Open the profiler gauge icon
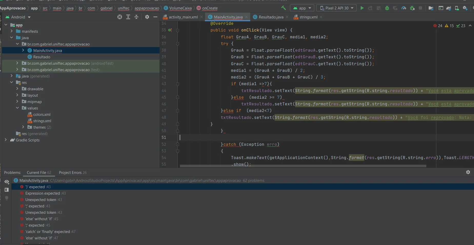This screenshot has width=474, height=245. tap(404, 8)
